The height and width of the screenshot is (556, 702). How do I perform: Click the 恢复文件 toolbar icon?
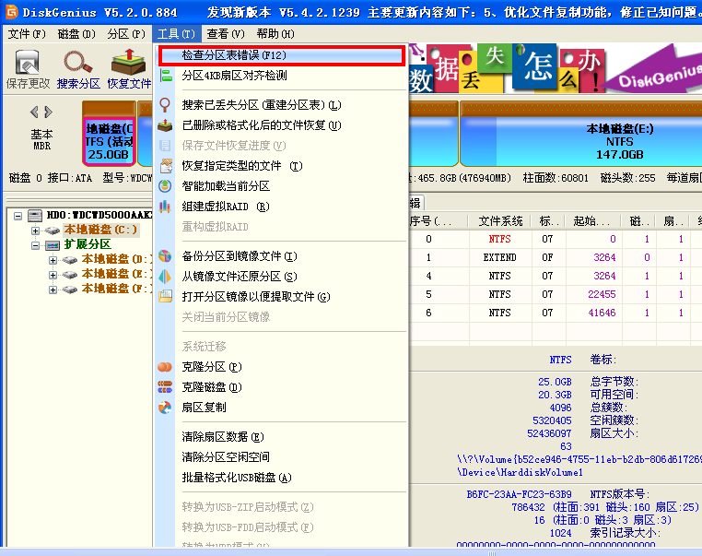pos(129,69)
